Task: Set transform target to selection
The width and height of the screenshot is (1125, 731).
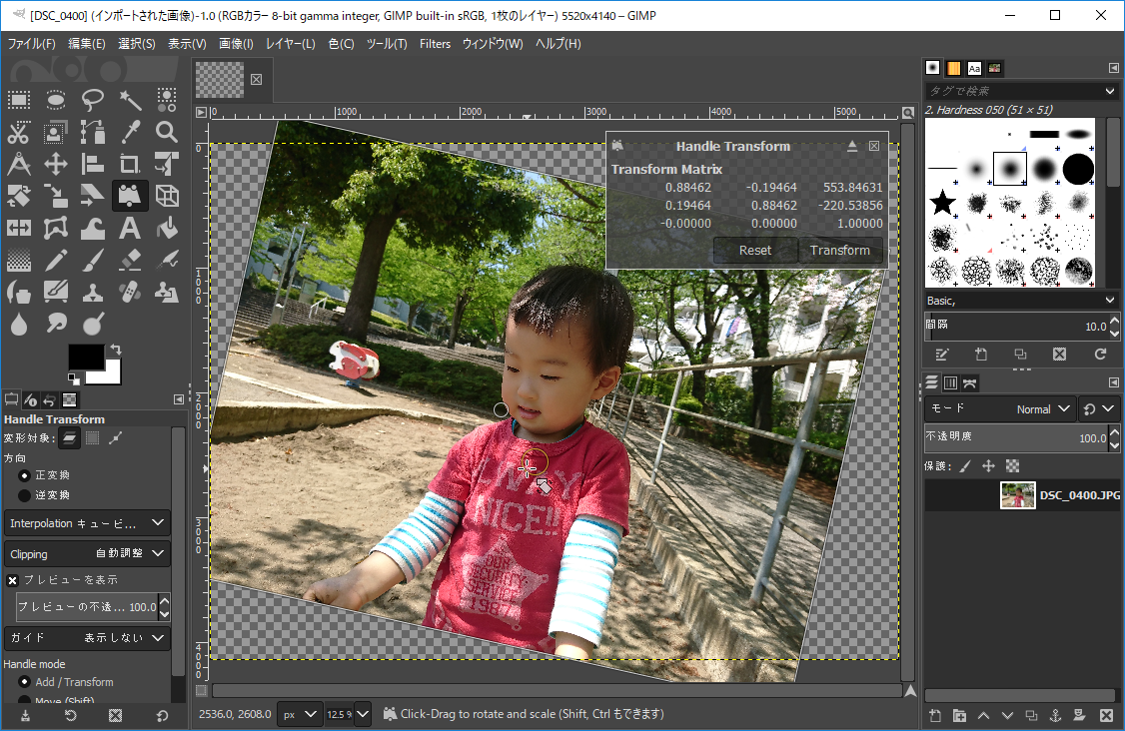Action: pyautogui.click(x=93, y=438)
